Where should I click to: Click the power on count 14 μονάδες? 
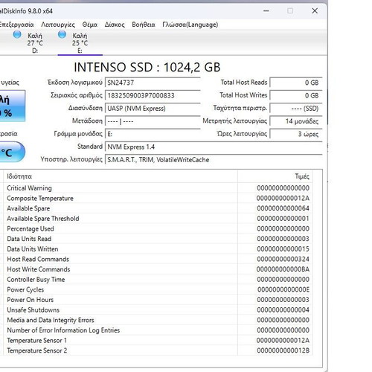pyautogui.click(x=296, y=121)
